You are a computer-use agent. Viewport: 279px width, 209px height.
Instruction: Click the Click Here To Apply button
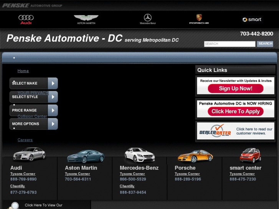236,112
